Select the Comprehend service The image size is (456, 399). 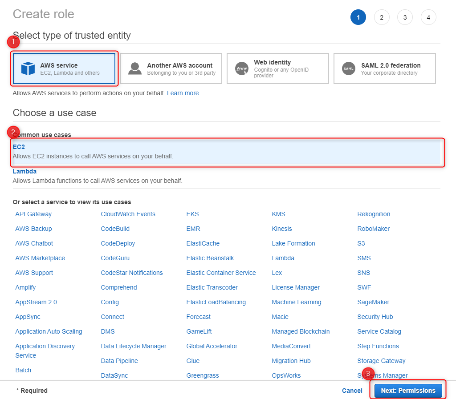pyautogui.click(x=118, y=287)
